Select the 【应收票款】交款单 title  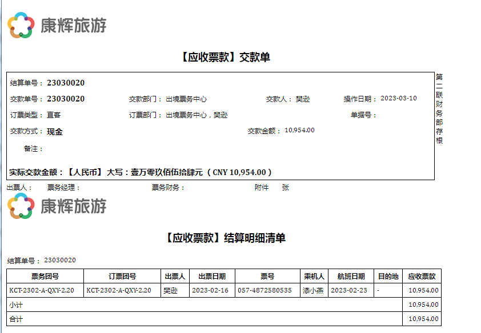224,57
